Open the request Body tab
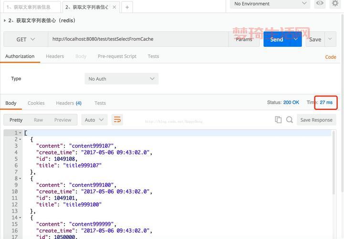The height and width of the screenshot is (239, 344). [x=81, y=56]
